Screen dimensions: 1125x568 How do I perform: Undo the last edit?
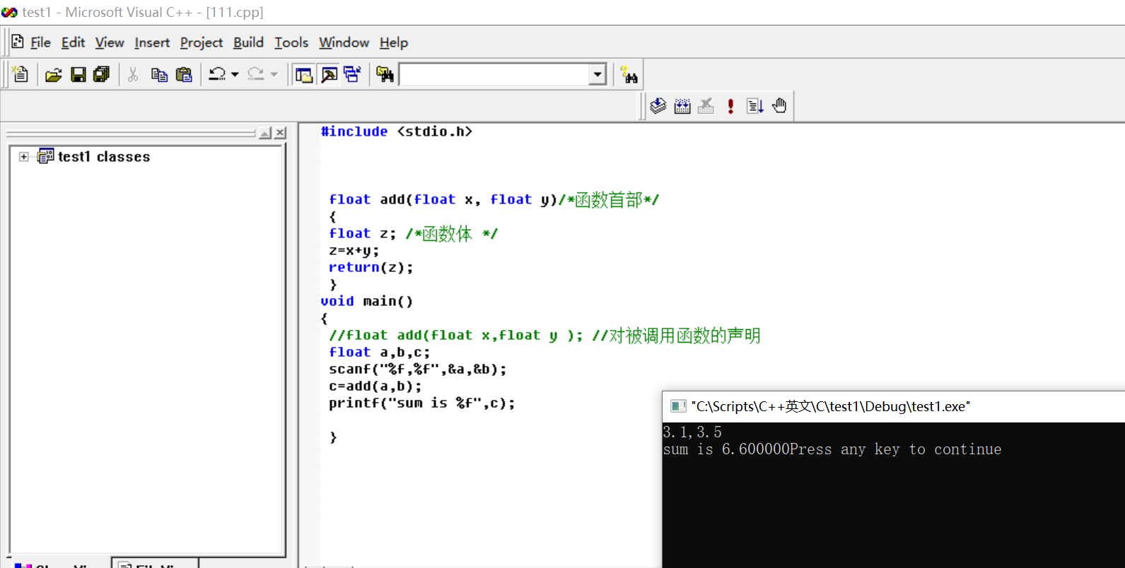click(x=217, y=74)
